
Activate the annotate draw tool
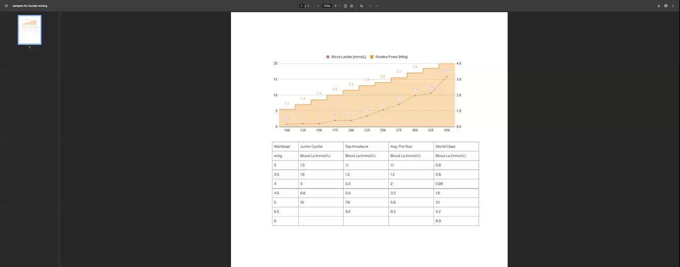pyautogui.click(x=362, y=6)
